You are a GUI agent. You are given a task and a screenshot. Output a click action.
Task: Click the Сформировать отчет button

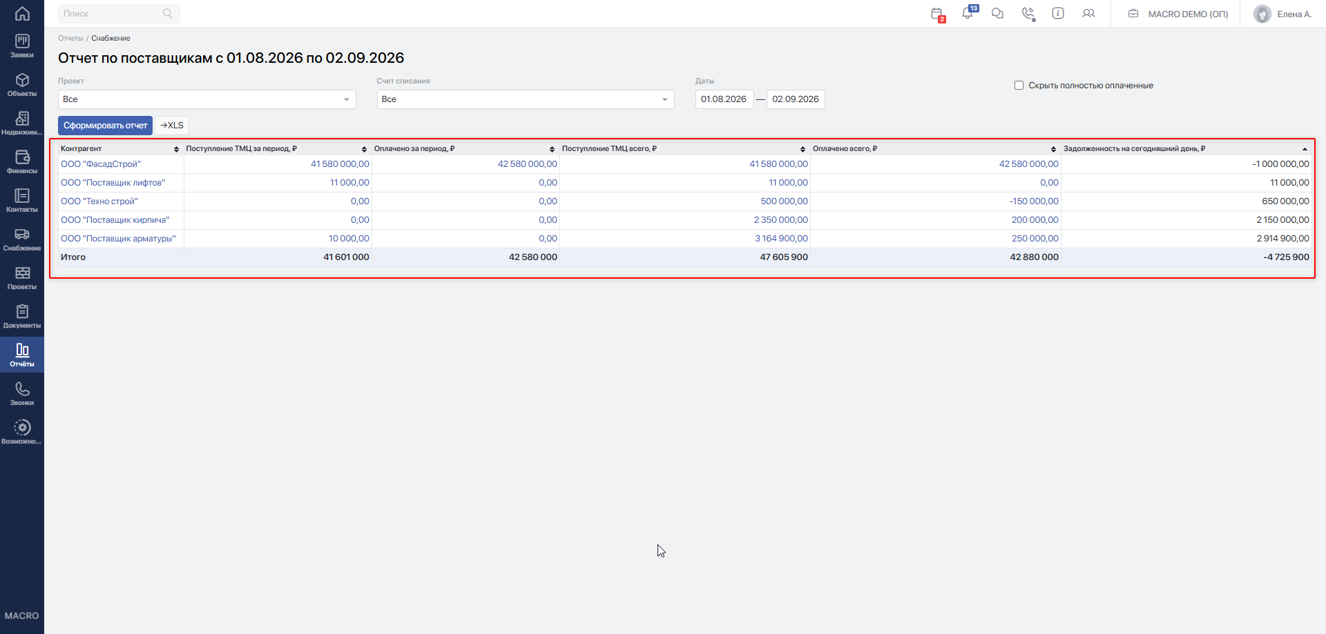105,126
